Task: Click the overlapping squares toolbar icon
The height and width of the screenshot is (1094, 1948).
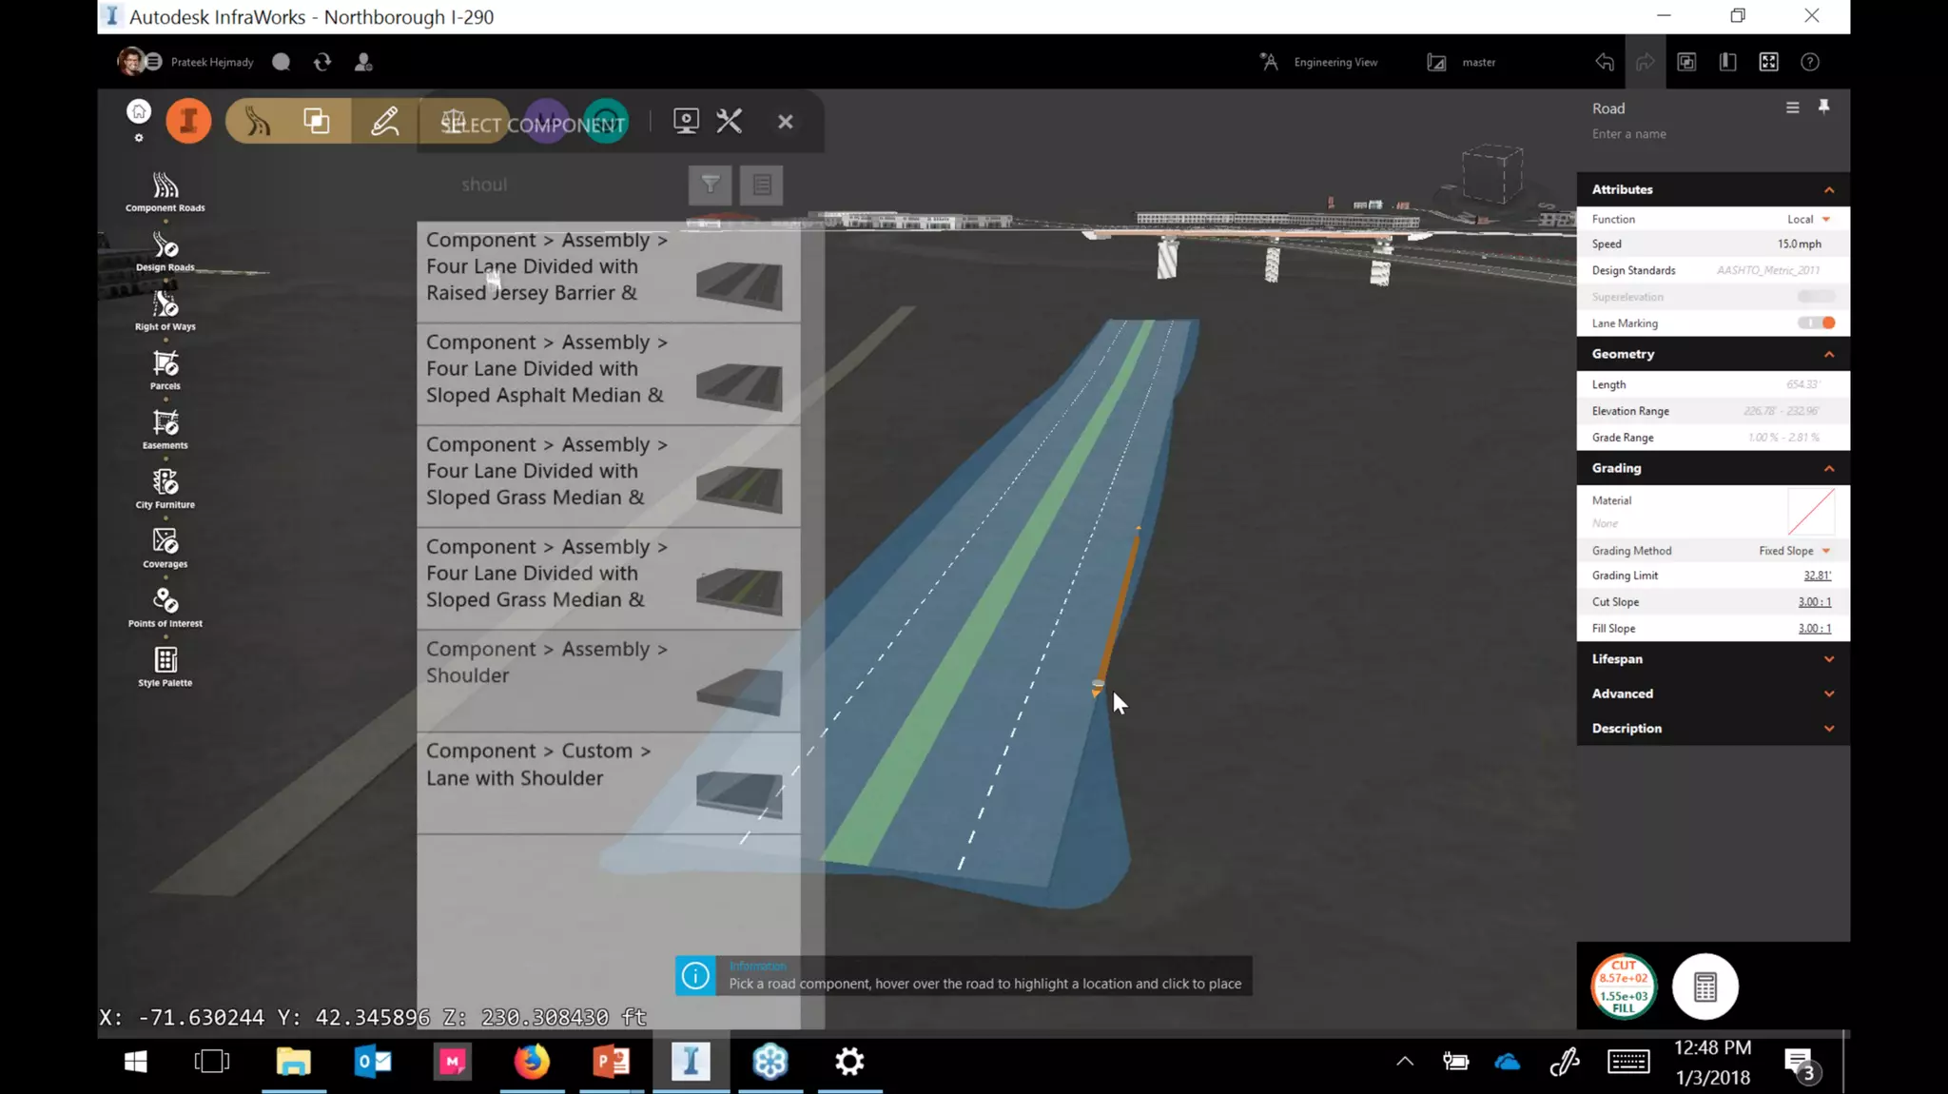Action: [x=317, y=121]
